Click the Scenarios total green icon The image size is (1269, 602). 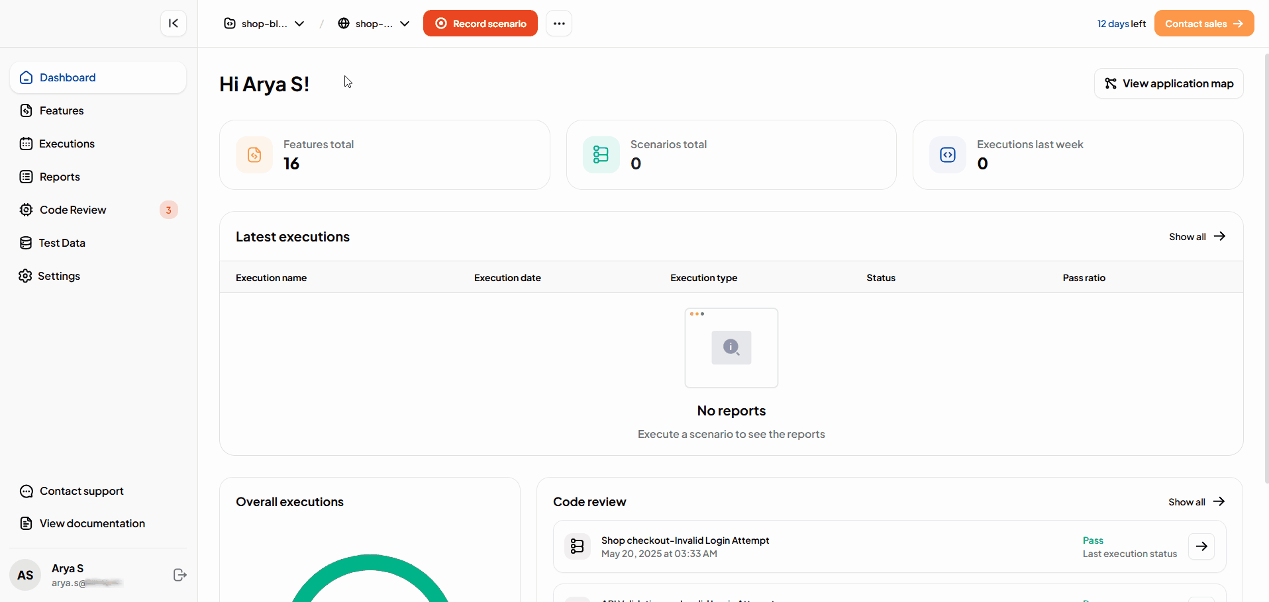(601, 155)
